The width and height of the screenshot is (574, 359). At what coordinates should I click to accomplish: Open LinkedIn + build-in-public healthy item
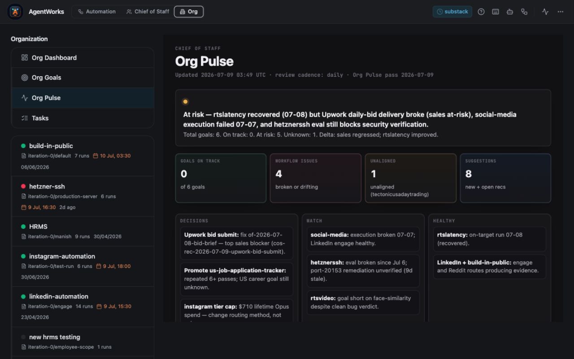point(490,267)
